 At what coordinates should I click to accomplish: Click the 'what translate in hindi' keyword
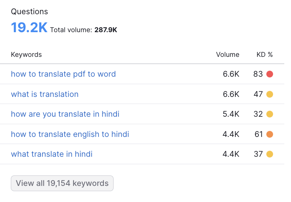(52, 154)
